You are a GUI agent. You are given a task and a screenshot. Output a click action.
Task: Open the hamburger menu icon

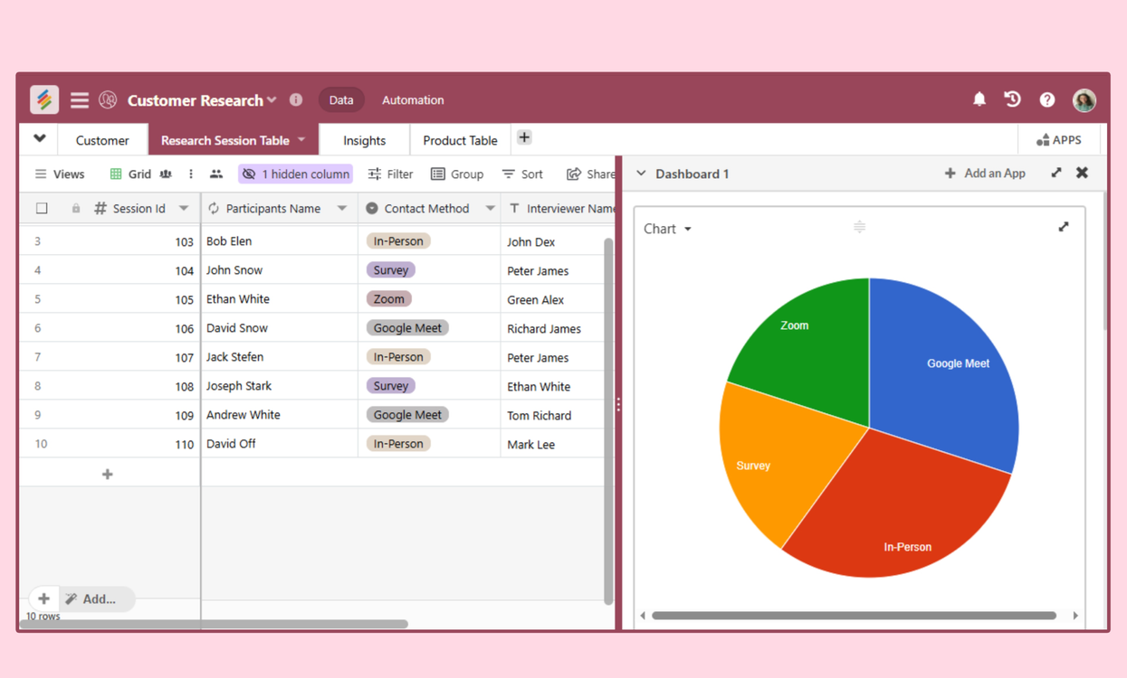click(80, 100)
